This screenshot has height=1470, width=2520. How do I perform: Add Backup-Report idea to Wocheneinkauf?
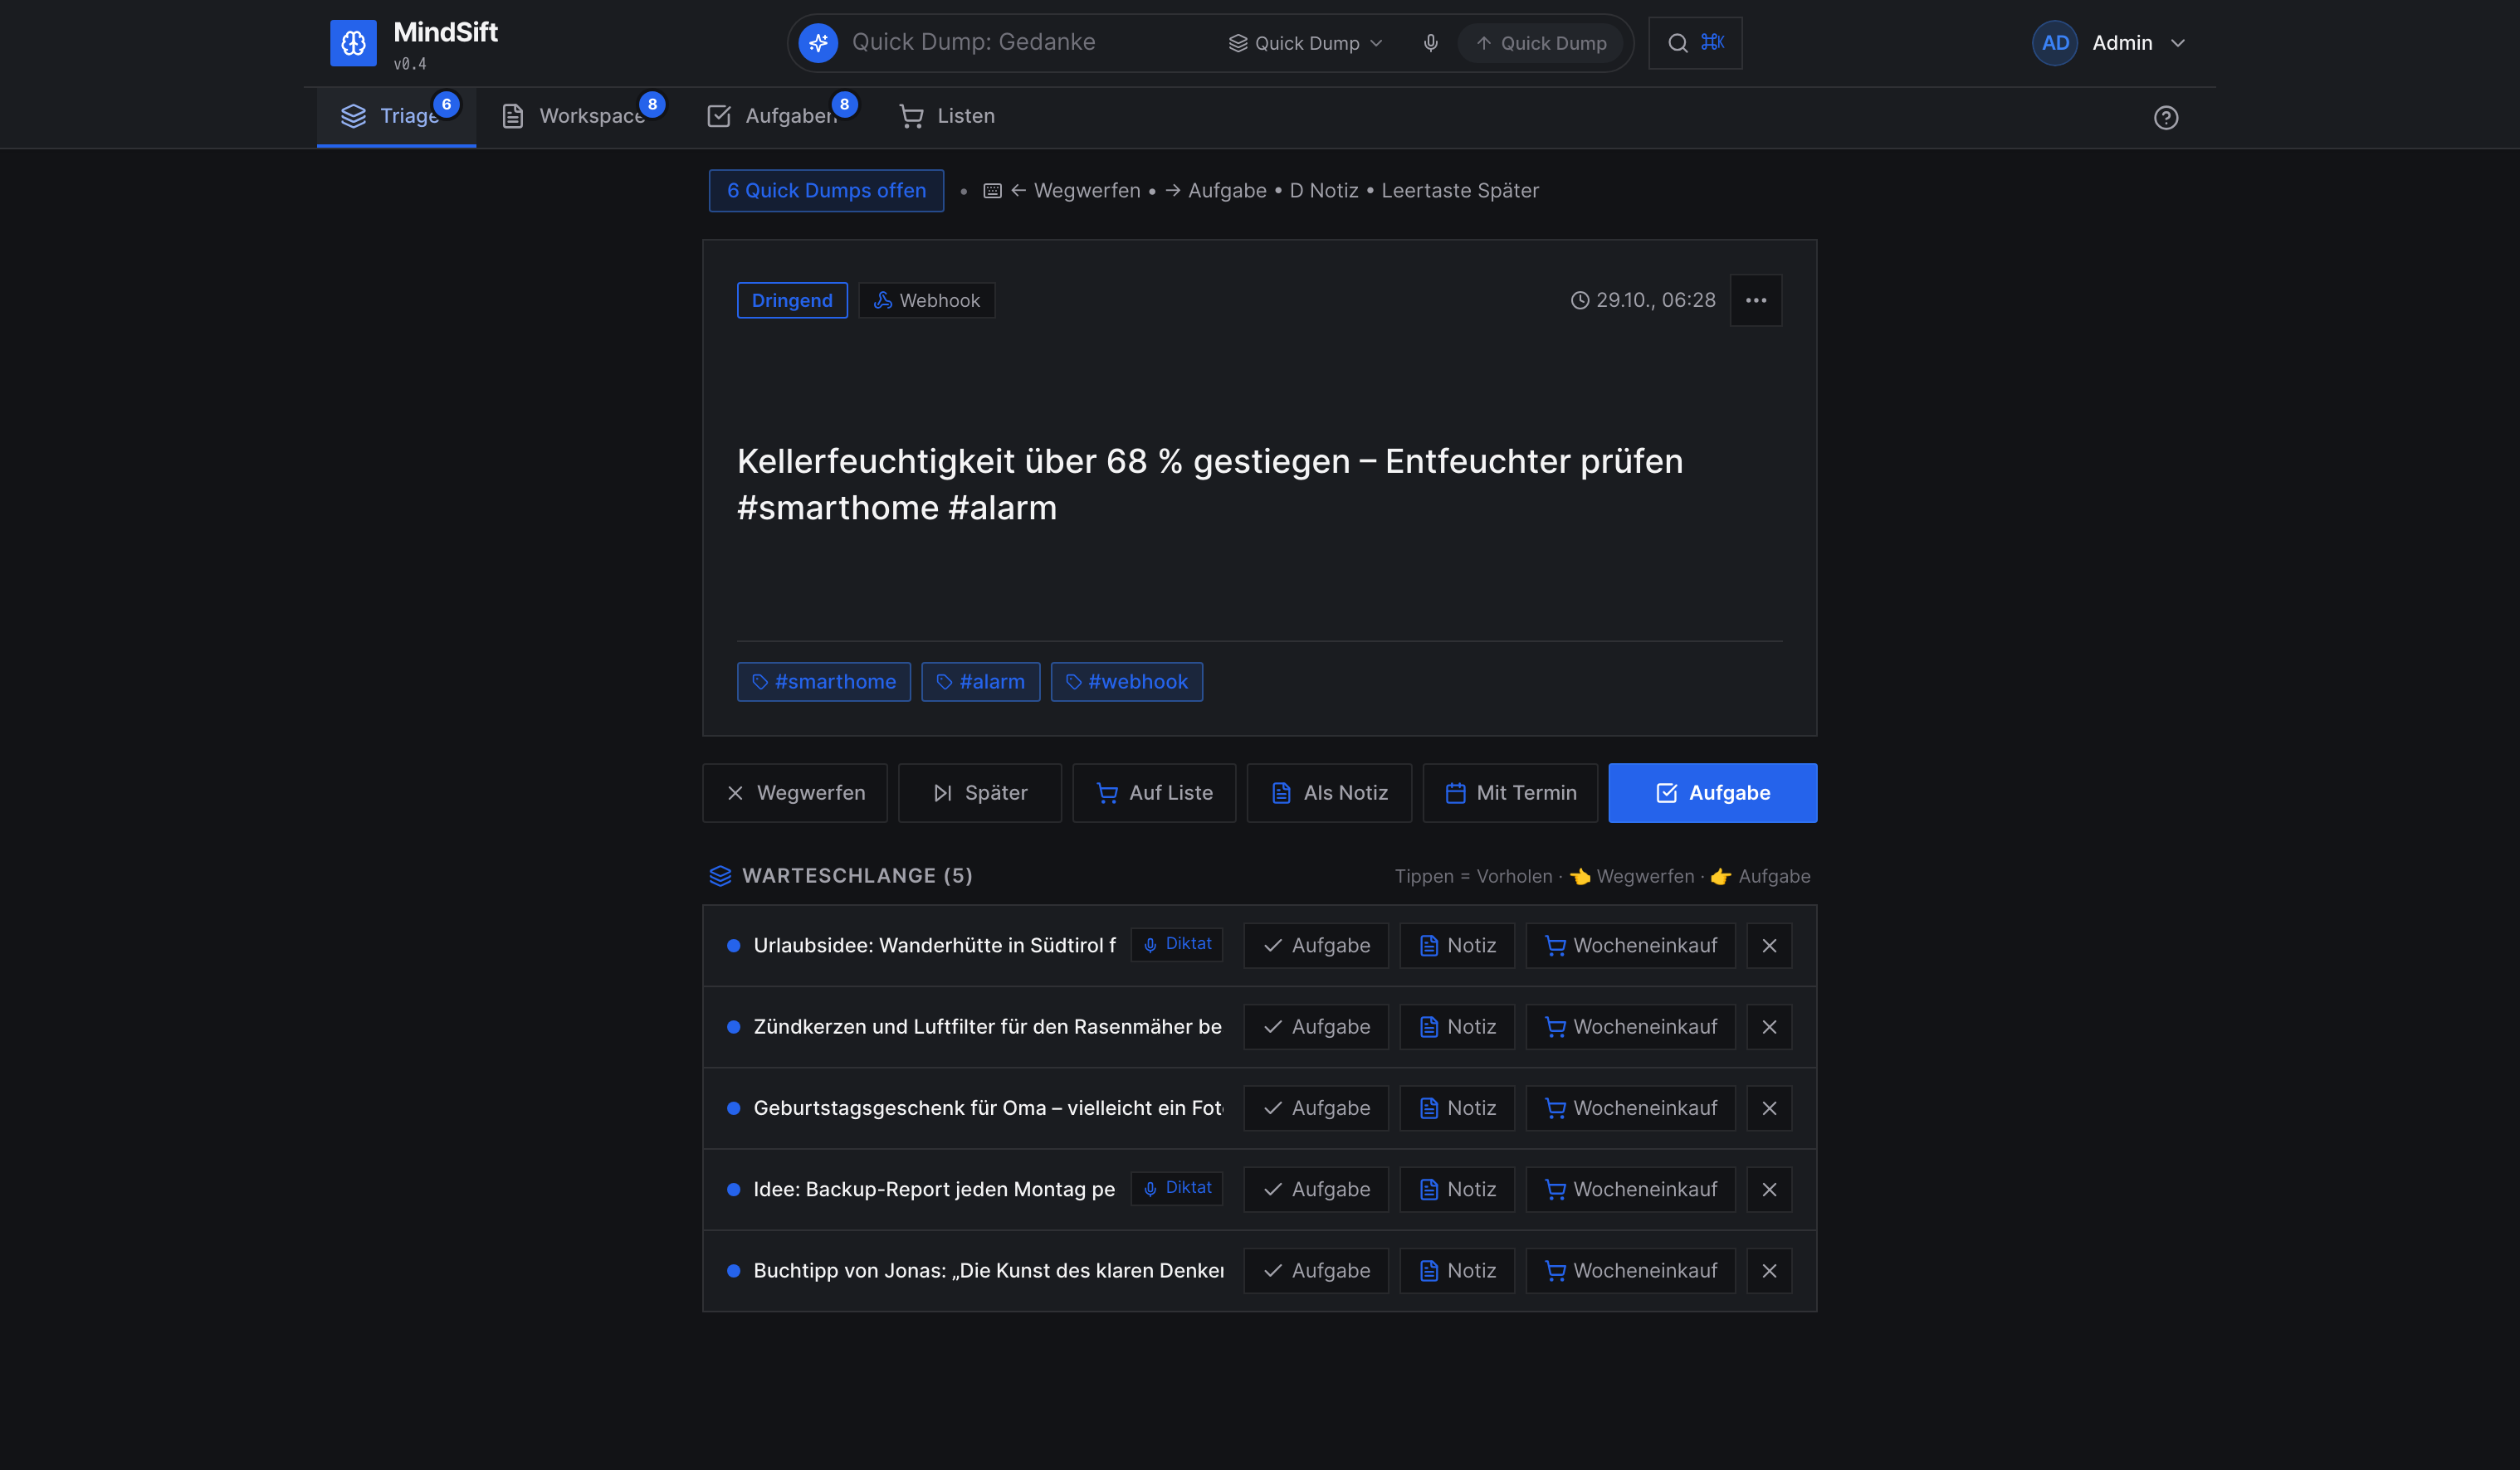pos(1630,1190)
